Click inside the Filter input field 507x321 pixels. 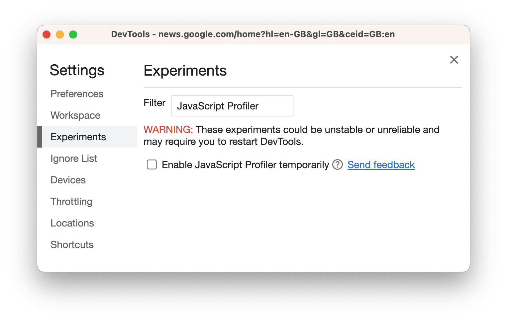pos(232,106)
